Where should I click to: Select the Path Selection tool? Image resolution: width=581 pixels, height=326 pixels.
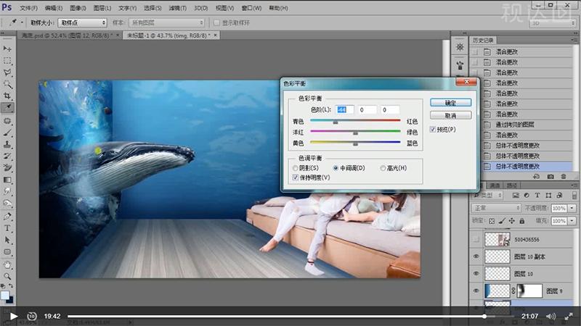7,240
